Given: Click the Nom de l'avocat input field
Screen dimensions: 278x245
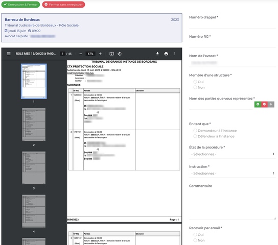Looking at the screenshot, I should click(233, 63).
